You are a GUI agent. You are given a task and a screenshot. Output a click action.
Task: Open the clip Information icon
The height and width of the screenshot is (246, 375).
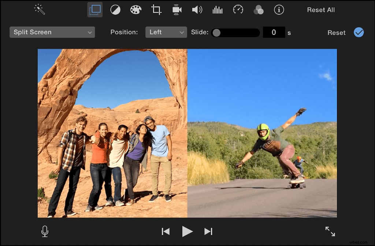(279, 10)
